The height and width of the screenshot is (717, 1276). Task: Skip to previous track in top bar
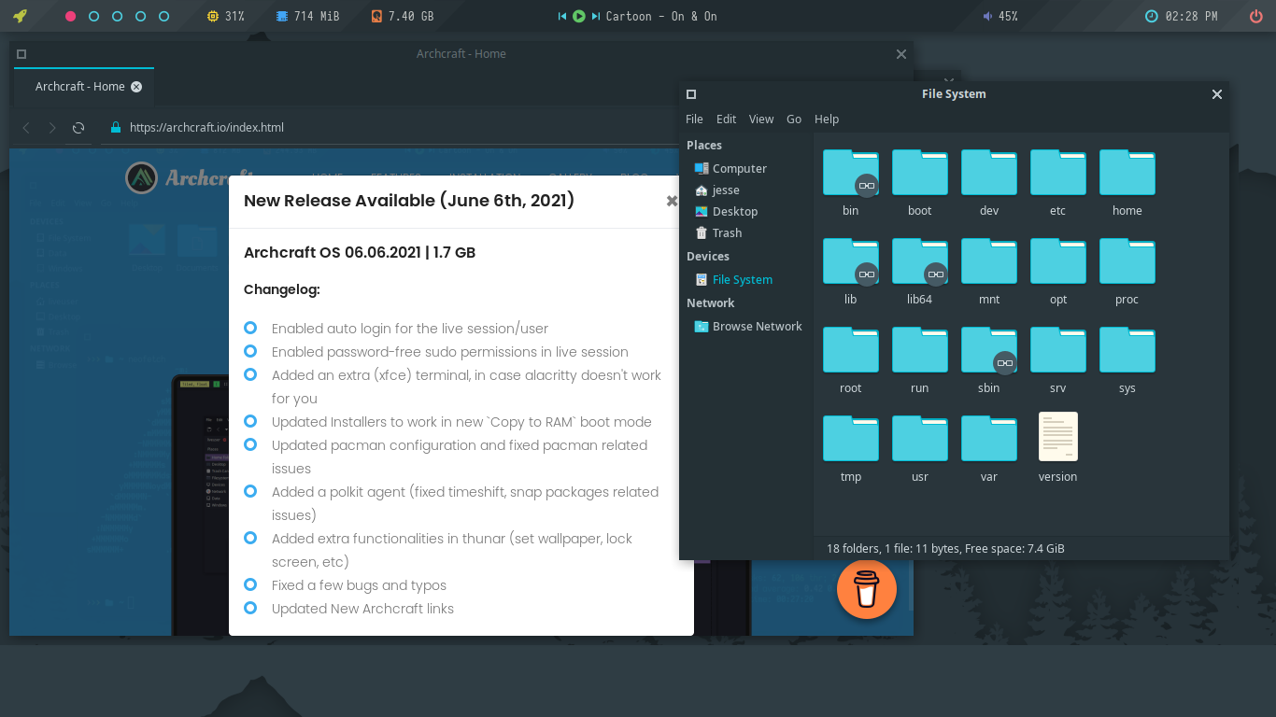point(562,16)
